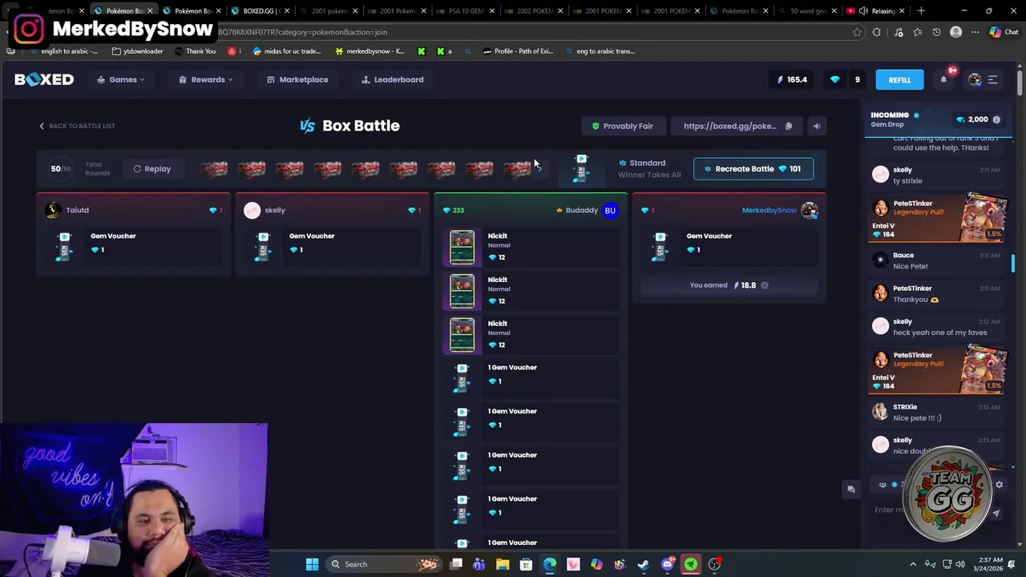Click the current gem voucher box thumbnail
Image resolution: width=1026 pixels, height=577 pixels.
[582, 168]
